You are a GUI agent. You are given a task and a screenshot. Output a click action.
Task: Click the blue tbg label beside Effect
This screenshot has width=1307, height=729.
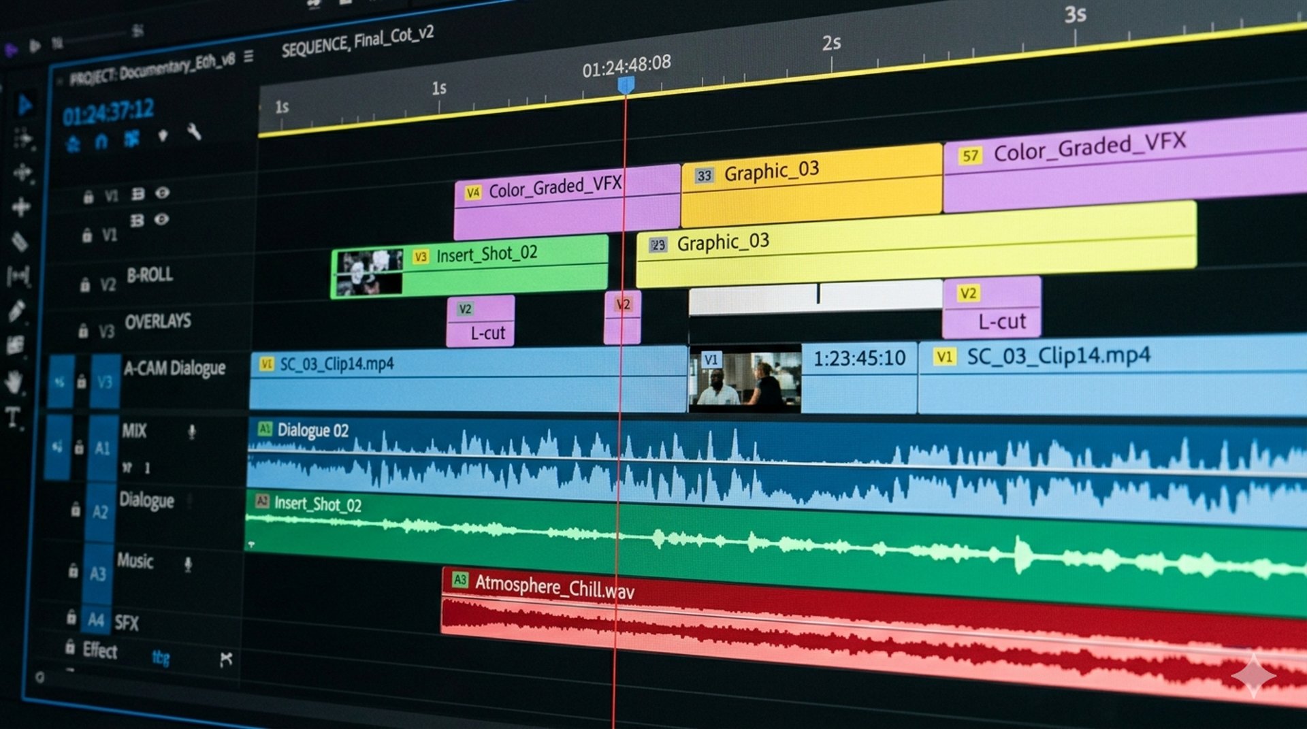click(161, 658)
